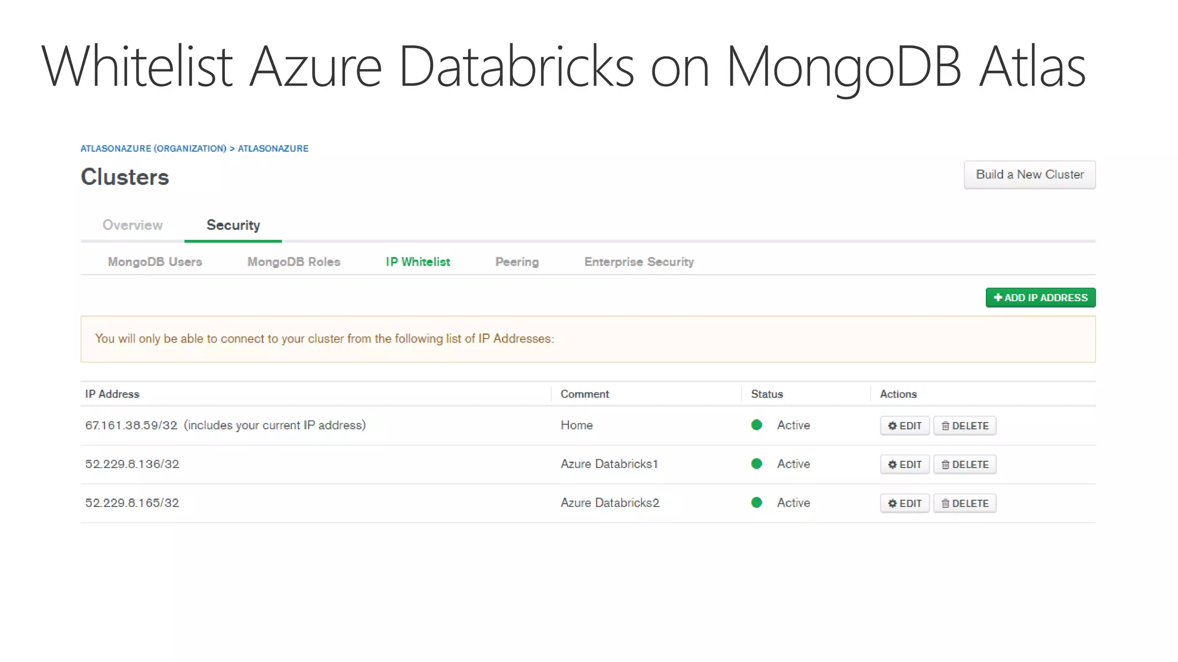Delete the Azure Databricks2 IP entry
The width and height of the screenshot is (1178, 662).
coord(965,503)
